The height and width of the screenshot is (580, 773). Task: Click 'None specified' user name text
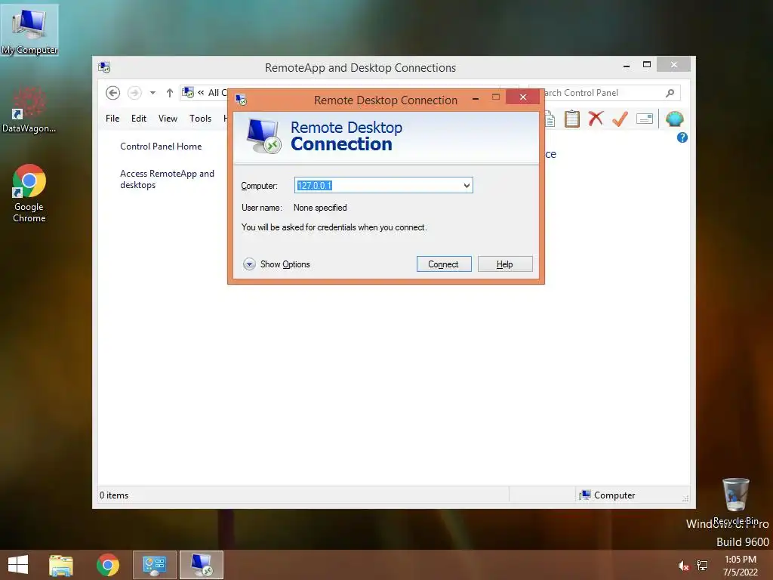320,208
